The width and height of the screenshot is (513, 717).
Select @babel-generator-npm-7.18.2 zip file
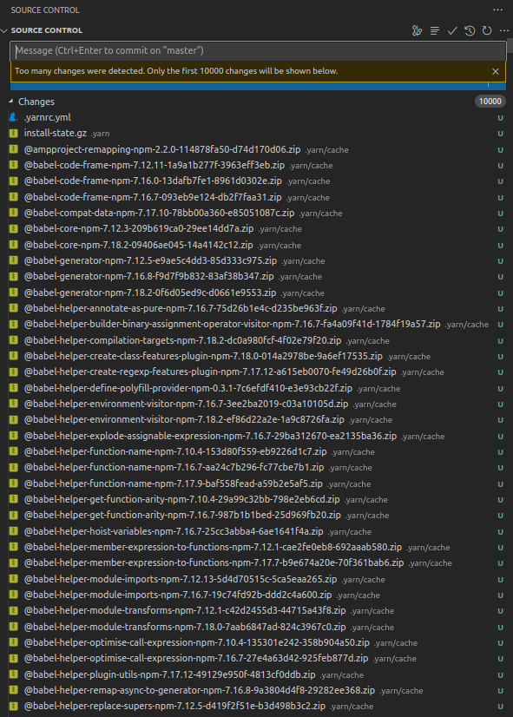click(x=150, y=293)
